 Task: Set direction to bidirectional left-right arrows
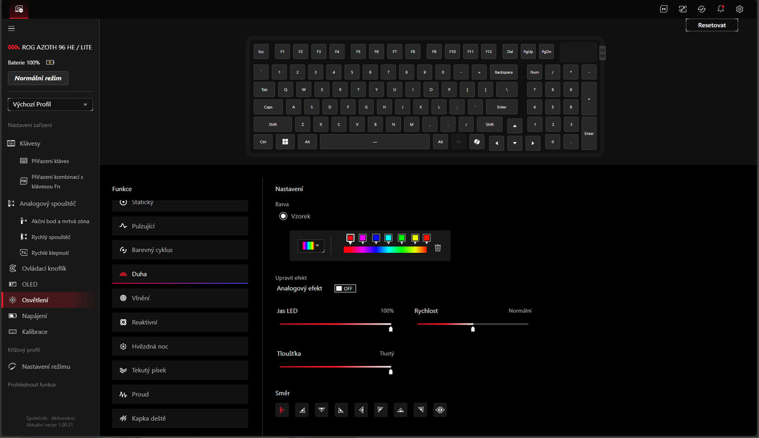tap(440, 410)
